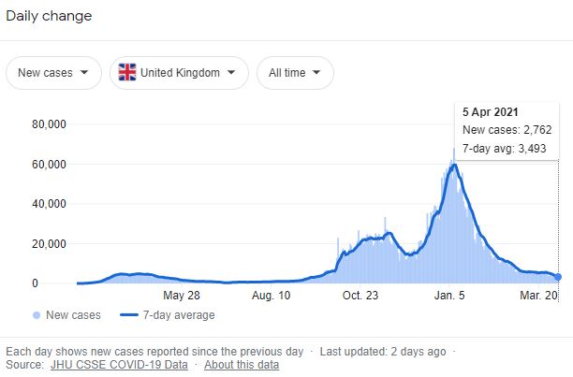This screenshot has height=377, width=573.
Task: Click the United Kingdom flag icon
Action: click(128, 73)
